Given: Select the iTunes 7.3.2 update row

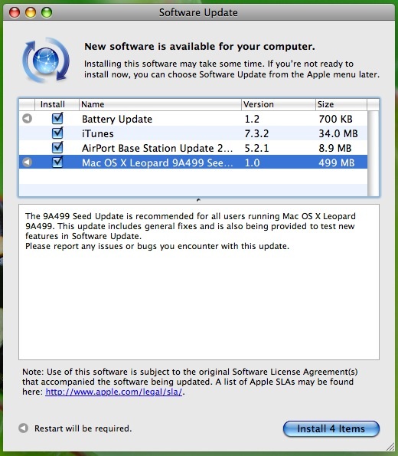Looking at the screenshot, I should point(193,133).
